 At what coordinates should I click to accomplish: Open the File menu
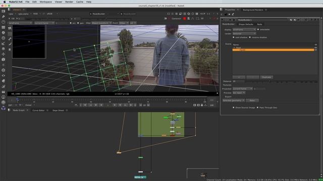point(27,2)
